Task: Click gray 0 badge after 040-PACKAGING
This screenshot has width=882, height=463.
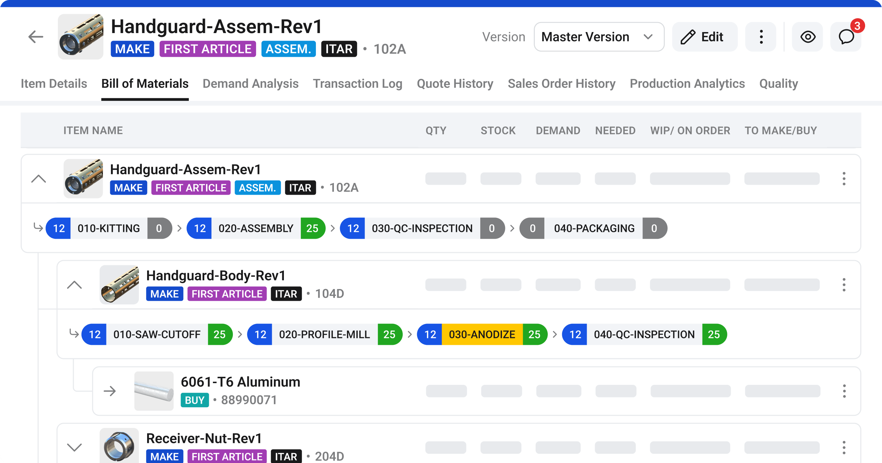Action: 655,228
